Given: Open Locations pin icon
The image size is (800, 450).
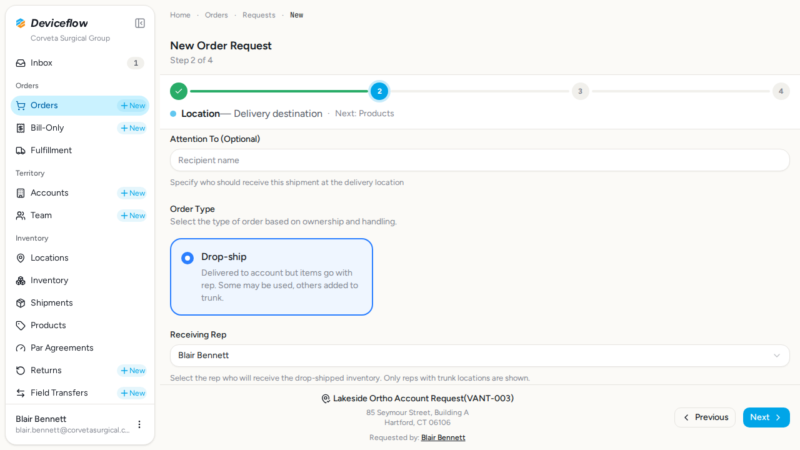Looking at the screenshot, I should 21,258.
